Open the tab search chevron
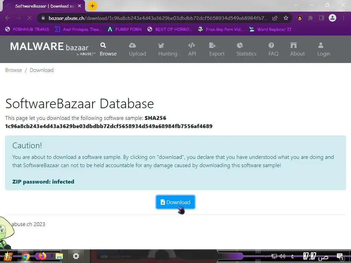This screenshot has height=263, width=351. (296, 5)
